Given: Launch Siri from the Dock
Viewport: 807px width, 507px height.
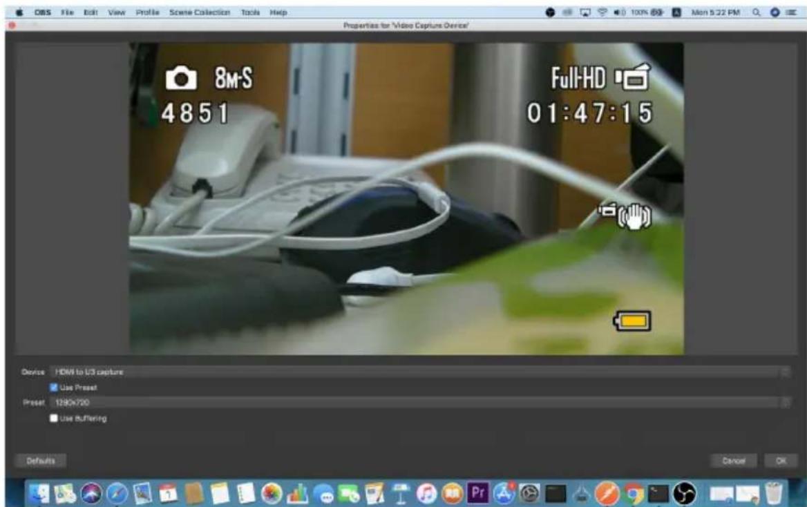Looking at the screenshot, I should (x=91, y=494).
